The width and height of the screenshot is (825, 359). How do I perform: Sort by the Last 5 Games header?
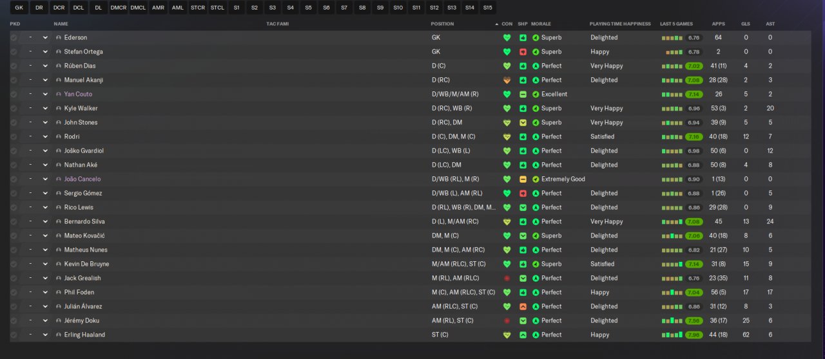[677, 24]
